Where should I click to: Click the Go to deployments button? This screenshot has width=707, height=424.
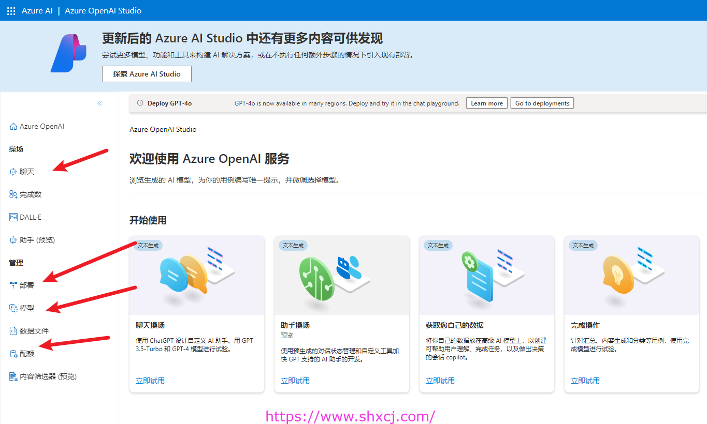tap(542, 103)
